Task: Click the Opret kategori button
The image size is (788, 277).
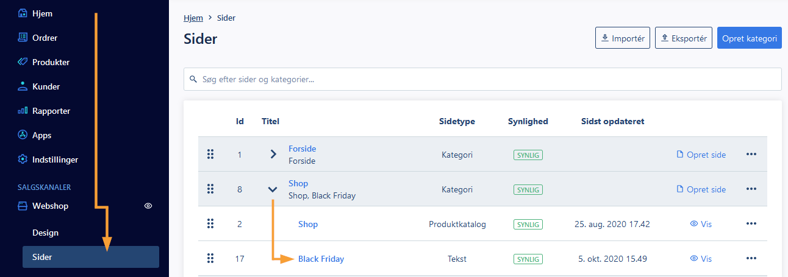Action: (x=750, y=38)
